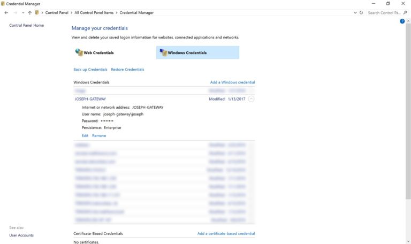411x244 pixels.
Task: Open User Accounts under See also
Action: click(x=21, y=235)
